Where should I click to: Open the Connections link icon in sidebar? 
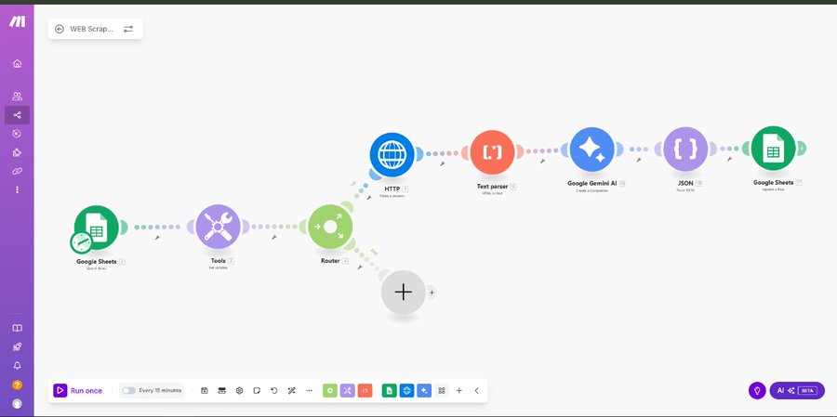coord(17,171)
